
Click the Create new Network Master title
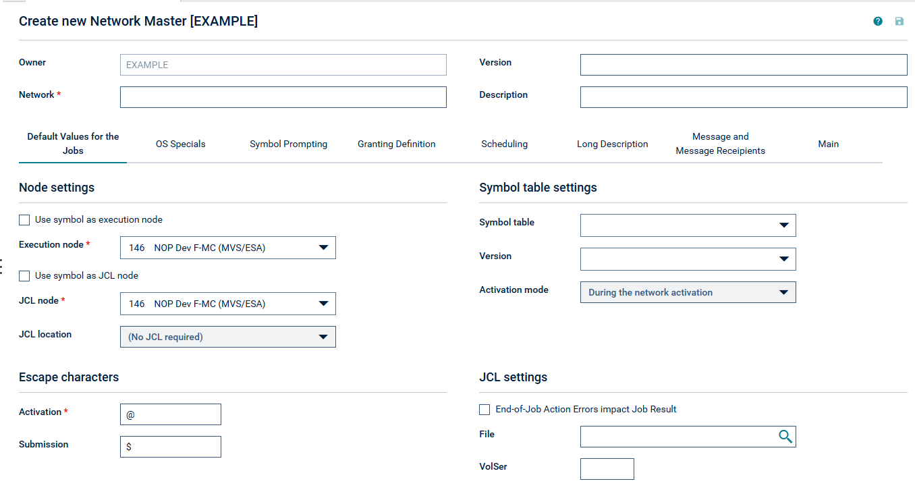138,21
